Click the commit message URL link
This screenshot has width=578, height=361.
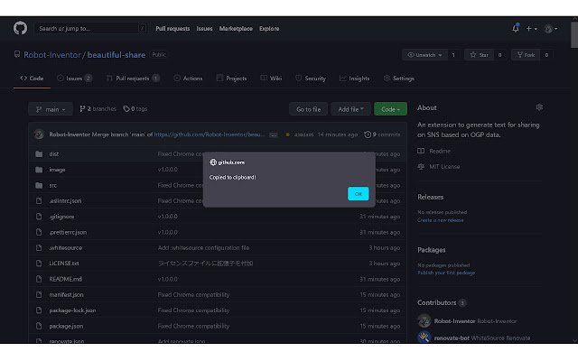[x=209, y=134]
